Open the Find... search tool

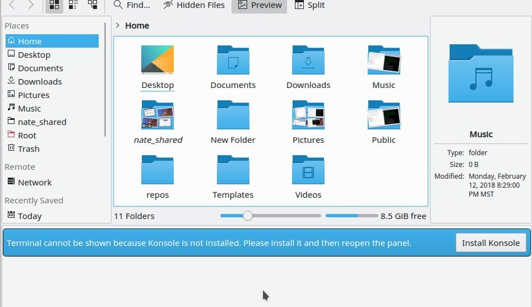coord(132,5)
